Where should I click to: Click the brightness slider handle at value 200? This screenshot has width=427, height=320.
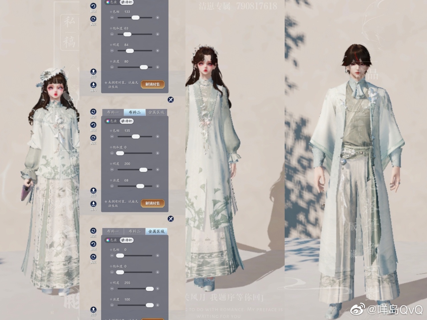pyautogui.click(x=143, y=170)
